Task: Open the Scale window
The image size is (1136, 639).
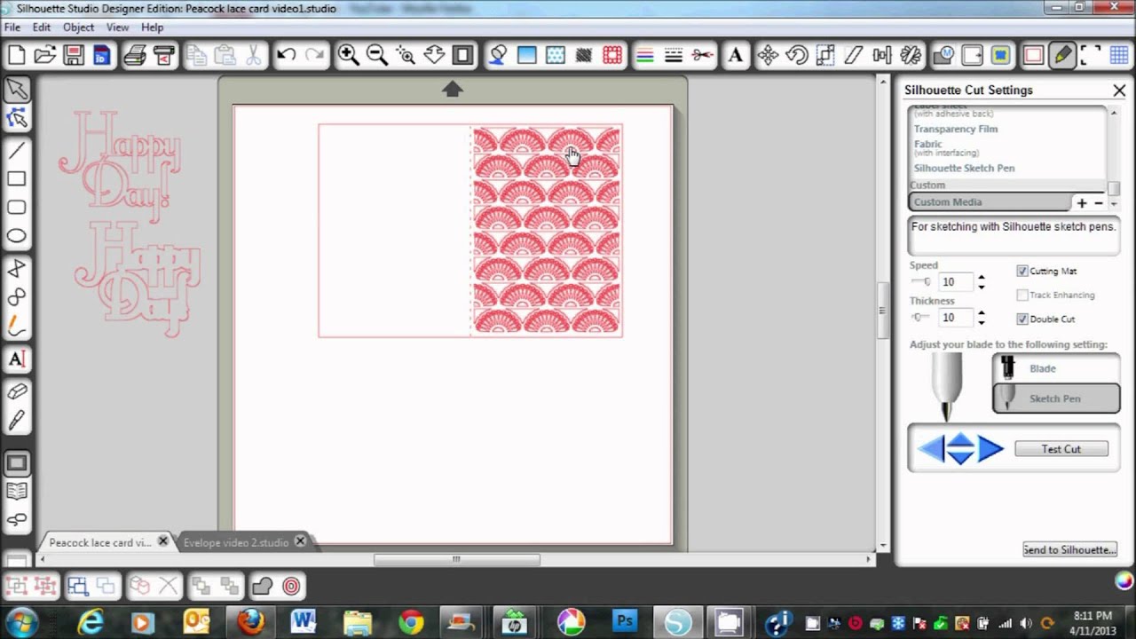Action: point(824,55)
